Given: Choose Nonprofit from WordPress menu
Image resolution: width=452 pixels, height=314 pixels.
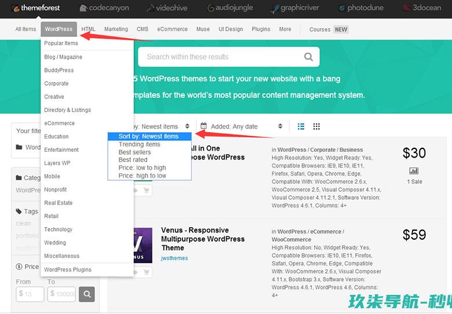Looking at the screenshot, I should [x=56, y=189].
